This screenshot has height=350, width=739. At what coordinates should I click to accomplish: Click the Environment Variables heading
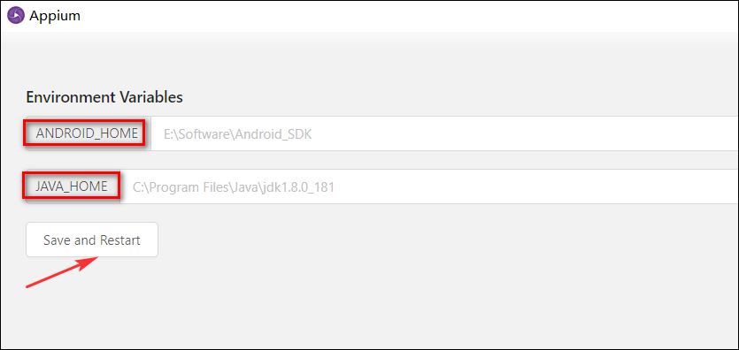(x=104, y=97)
